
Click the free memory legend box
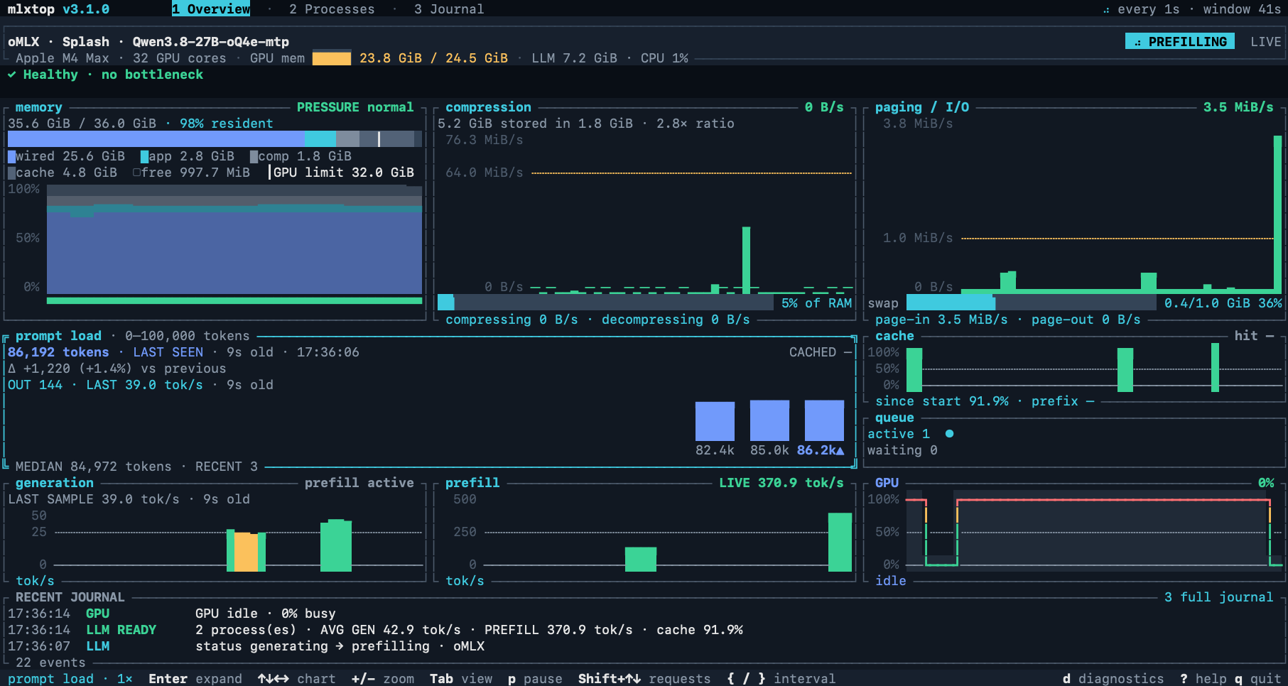[137, 173]
